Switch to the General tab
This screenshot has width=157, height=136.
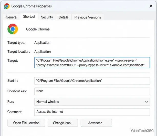[x=12, y=17]
